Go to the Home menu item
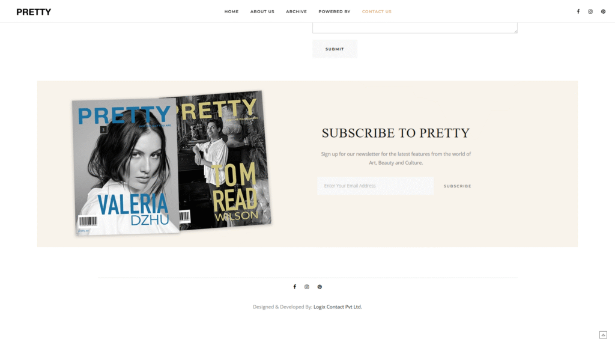This screenshot has width=615, height=348. pyautogui.click(x=231, y=11)
